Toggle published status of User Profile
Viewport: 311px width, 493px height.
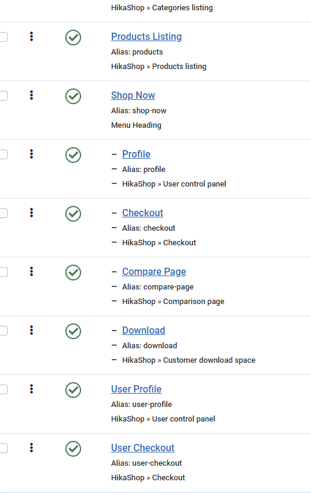(73, 390)
